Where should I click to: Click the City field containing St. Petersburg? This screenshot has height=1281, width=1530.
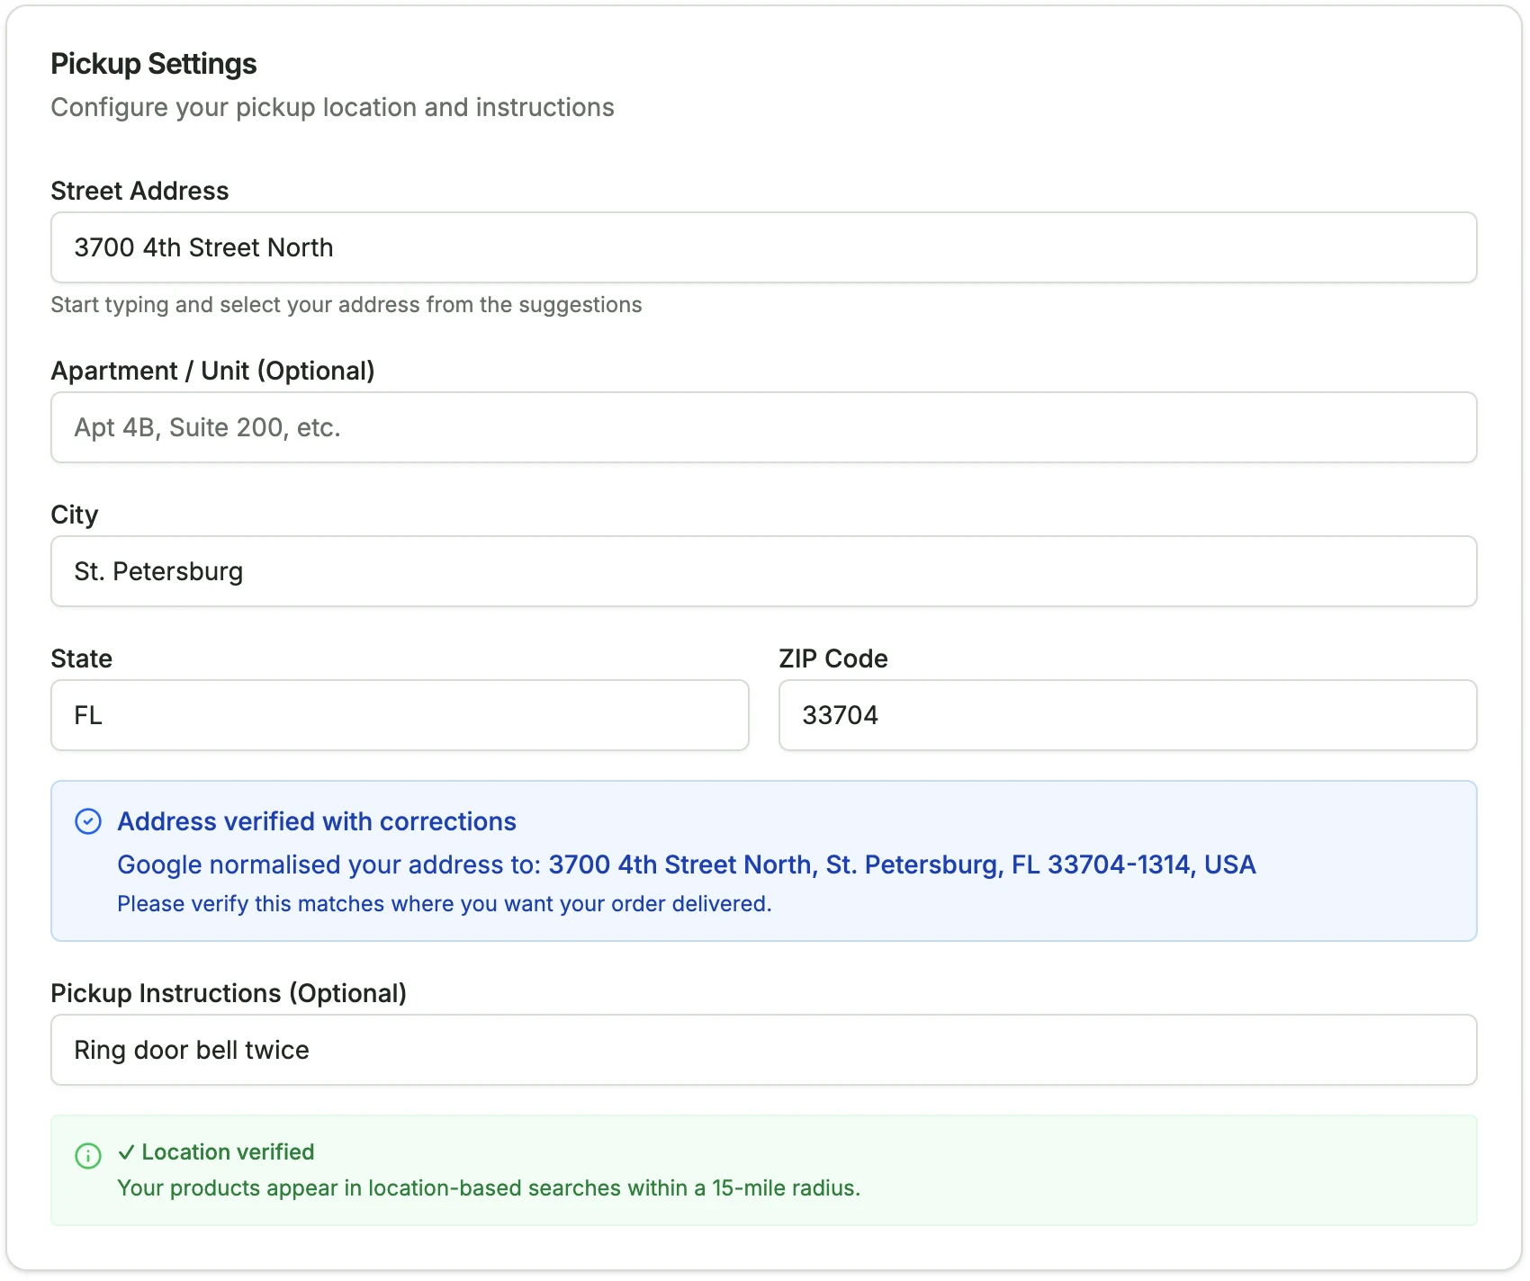763,571
